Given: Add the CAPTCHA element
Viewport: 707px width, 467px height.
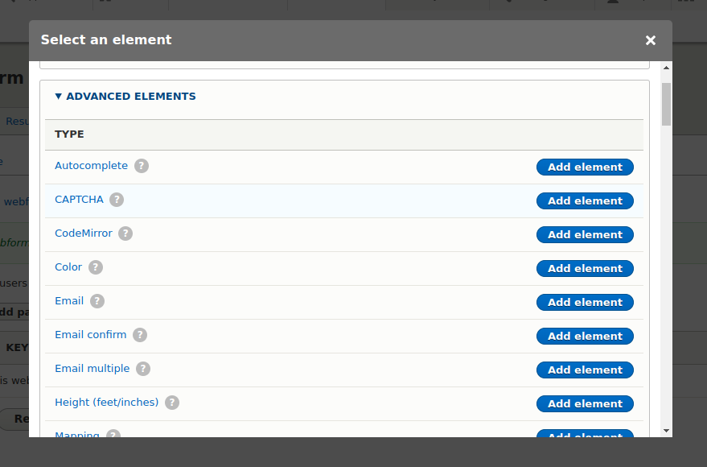Looking at the screenshot, I should 585,200.
